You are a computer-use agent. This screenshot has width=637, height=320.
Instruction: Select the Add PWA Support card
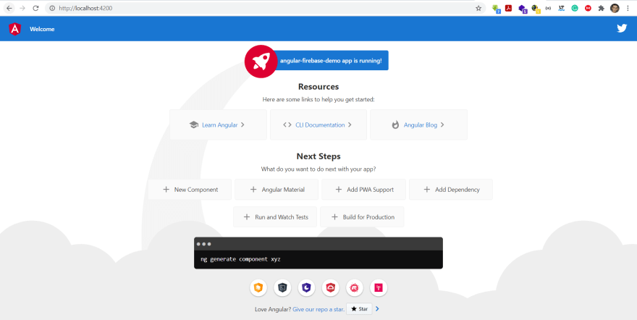363,189
